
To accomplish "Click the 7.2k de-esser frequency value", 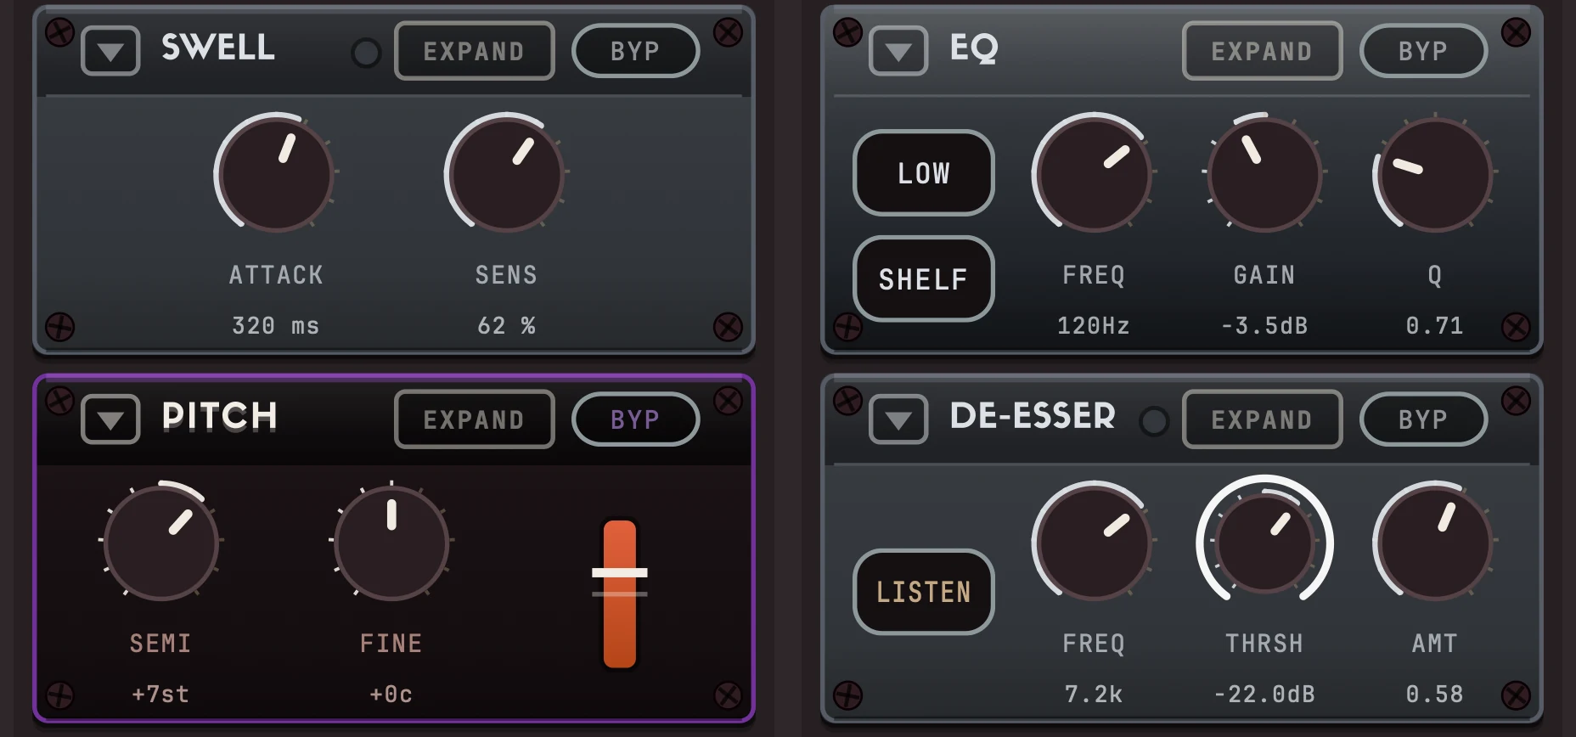I will [1094, 695].
